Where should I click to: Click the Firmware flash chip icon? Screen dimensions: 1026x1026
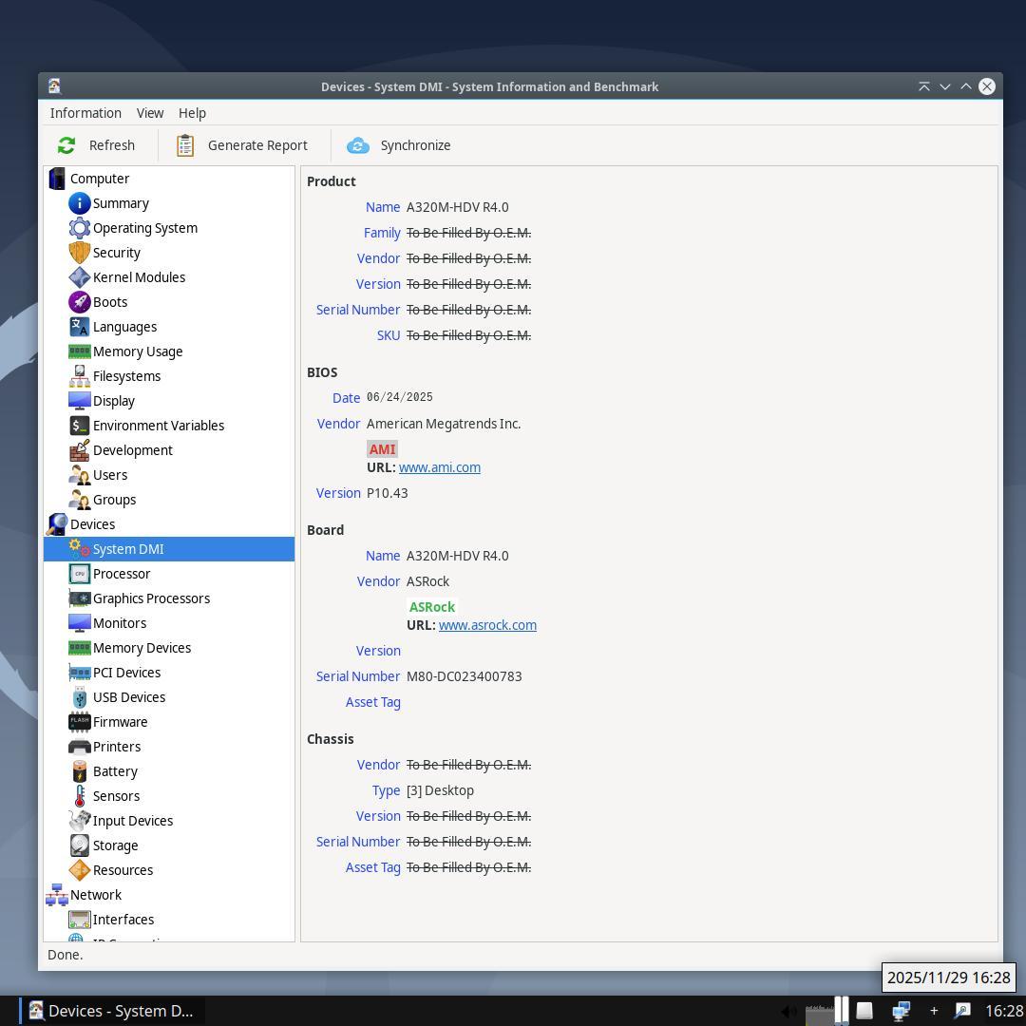pos(80,722)
